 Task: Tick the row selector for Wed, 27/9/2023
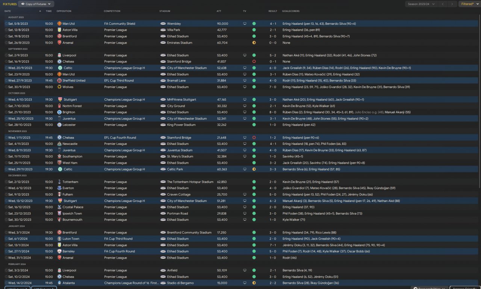click(6, 81)
